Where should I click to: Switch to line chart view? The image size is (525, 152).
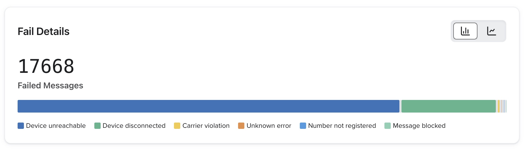pyautogui.click(x=491, y=31)
